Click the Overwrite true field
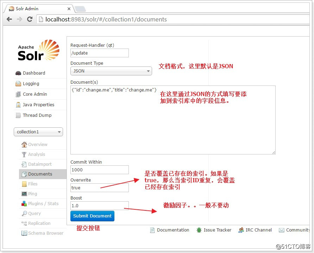The image size is (314, 253). [100, 188]
